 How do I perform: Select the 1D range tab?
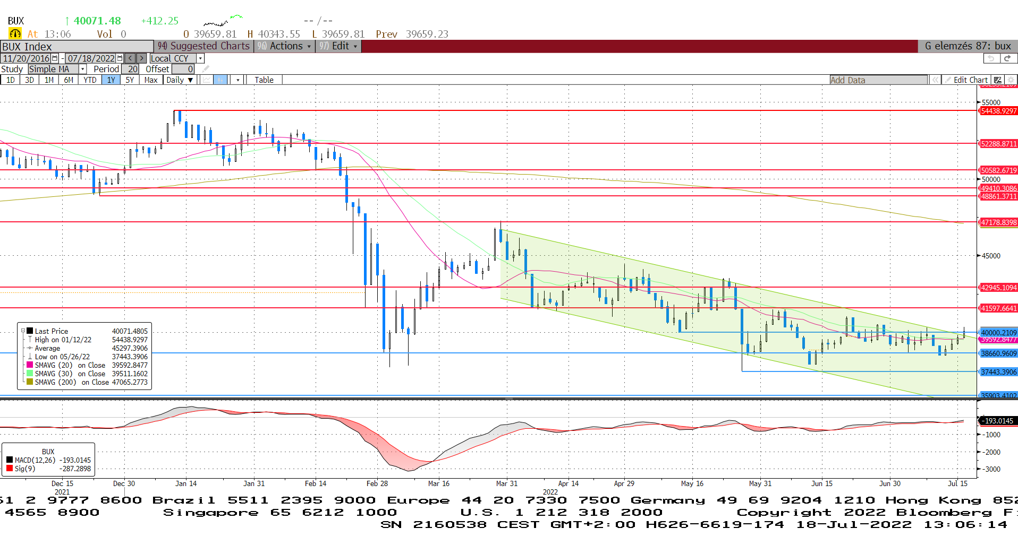pyautogui.click(x=10, y=80)
